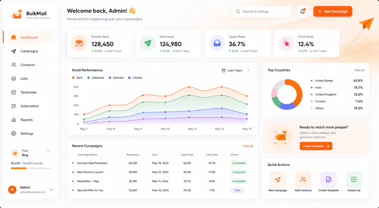
Task: Click View all in Top Countries
Action: pyautogui.click(x=359, y=70)
